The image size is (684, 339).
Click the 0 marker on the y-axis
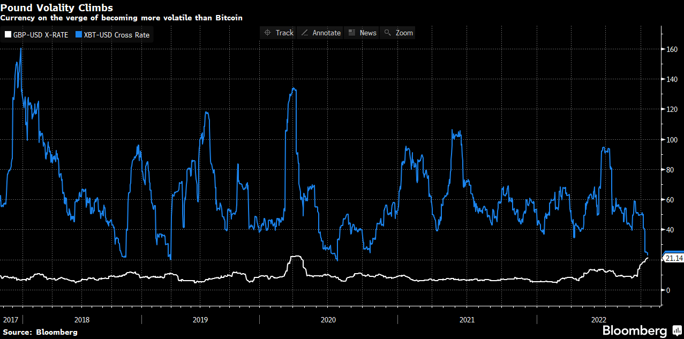pyautogui.click(x=668, y=290)
